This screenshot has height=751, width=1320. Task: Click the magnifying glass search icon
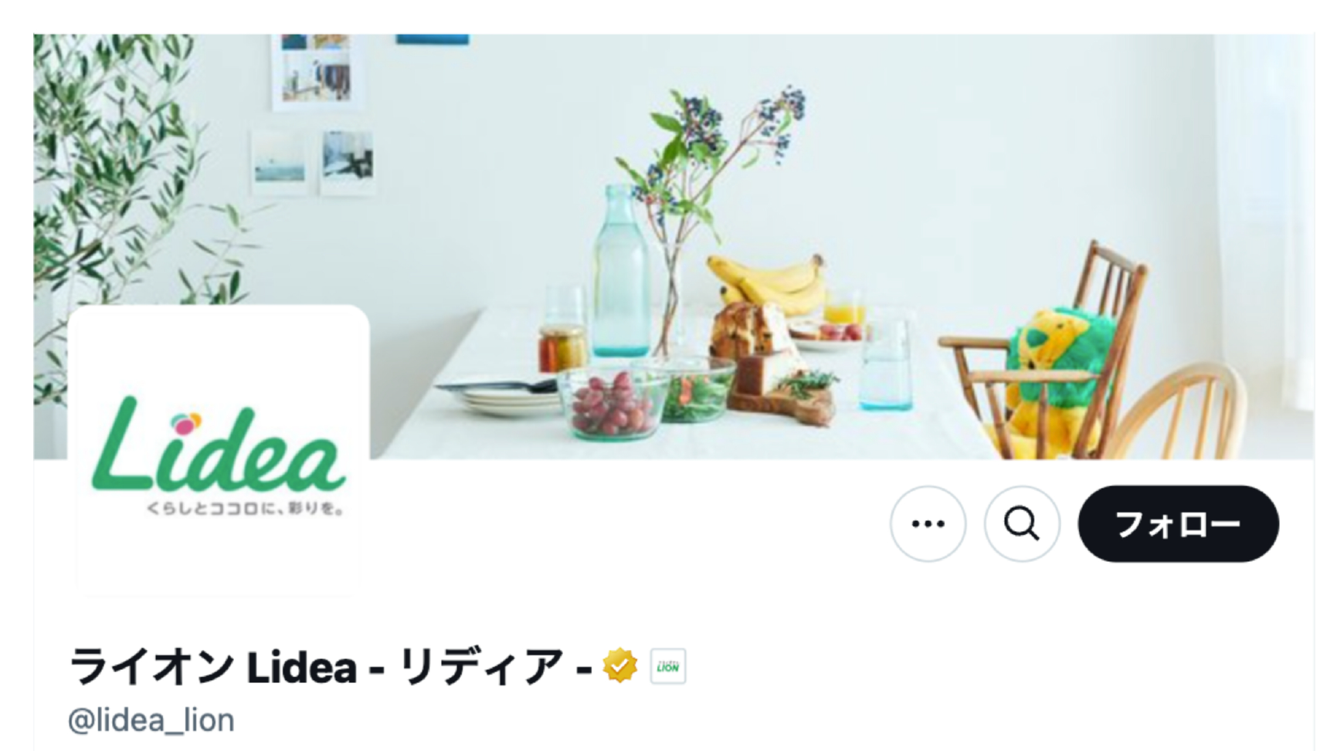(1021, 524)
